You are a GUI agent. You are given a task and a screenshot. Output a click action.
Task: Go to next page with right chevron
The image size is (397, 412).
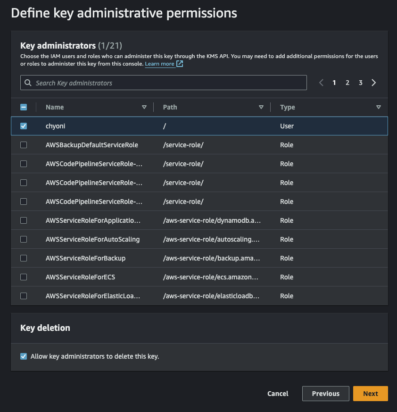(x=373, y=83)
